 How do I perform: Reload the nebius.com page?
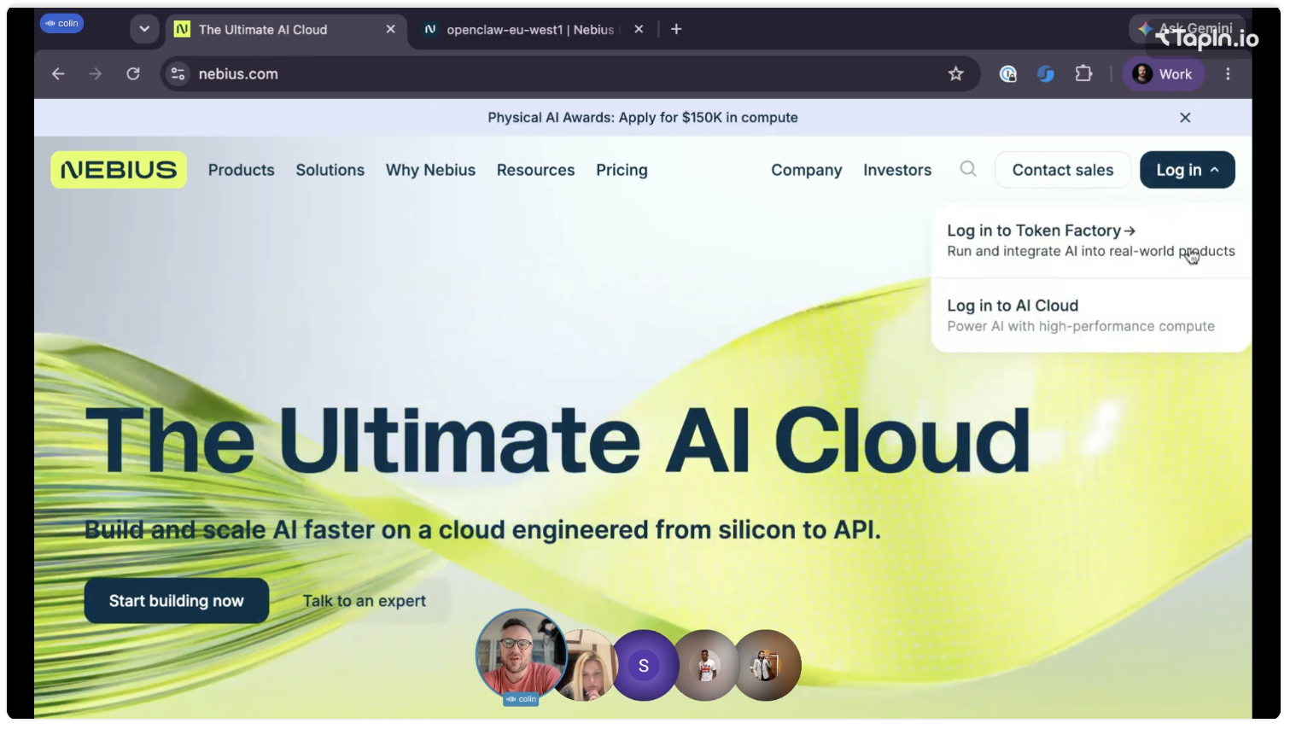coord(133,74)
